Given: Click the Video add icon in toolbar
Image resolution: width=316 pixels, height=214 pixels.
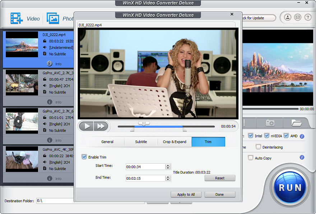Looking at the screenshot, I should [17, 18].
